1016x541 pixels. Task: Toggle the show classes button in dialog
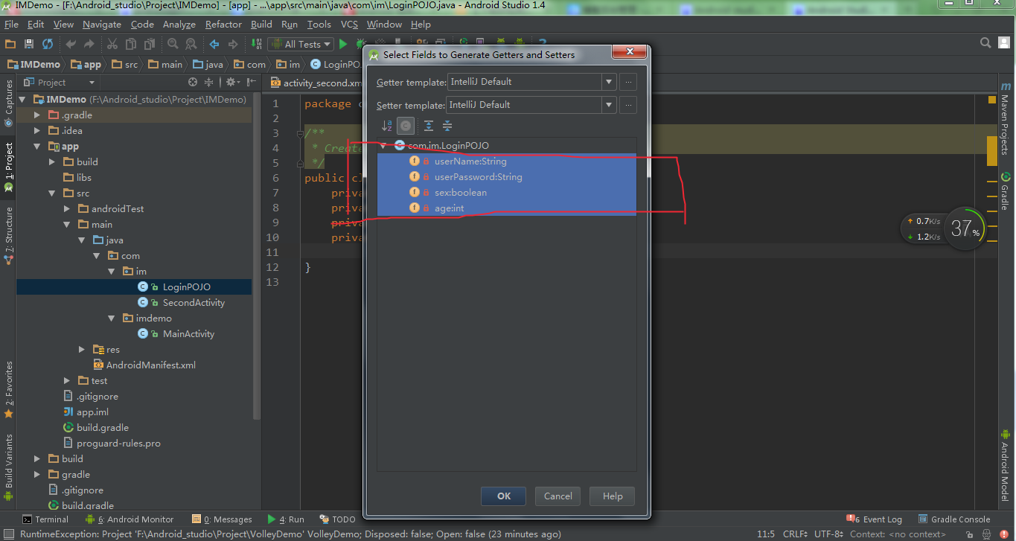[406, 126]
